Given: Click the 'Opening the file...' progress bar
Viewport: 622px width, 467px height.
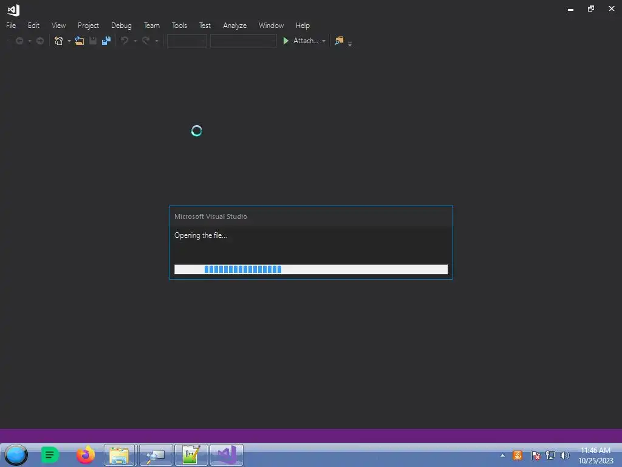Looking at the screenshot, I should 311,269.
